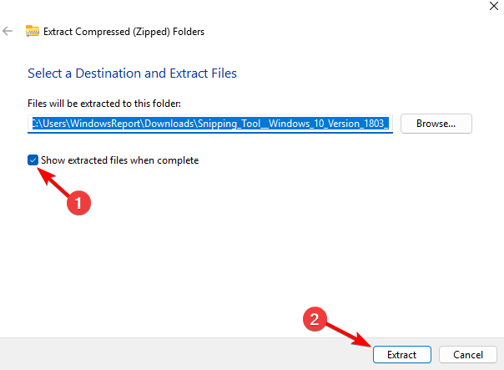Viewport: 504px width, 370px height.
Task: Click the 'Select a Destination and Extract Files' heading
Action: tap(132, 73)
